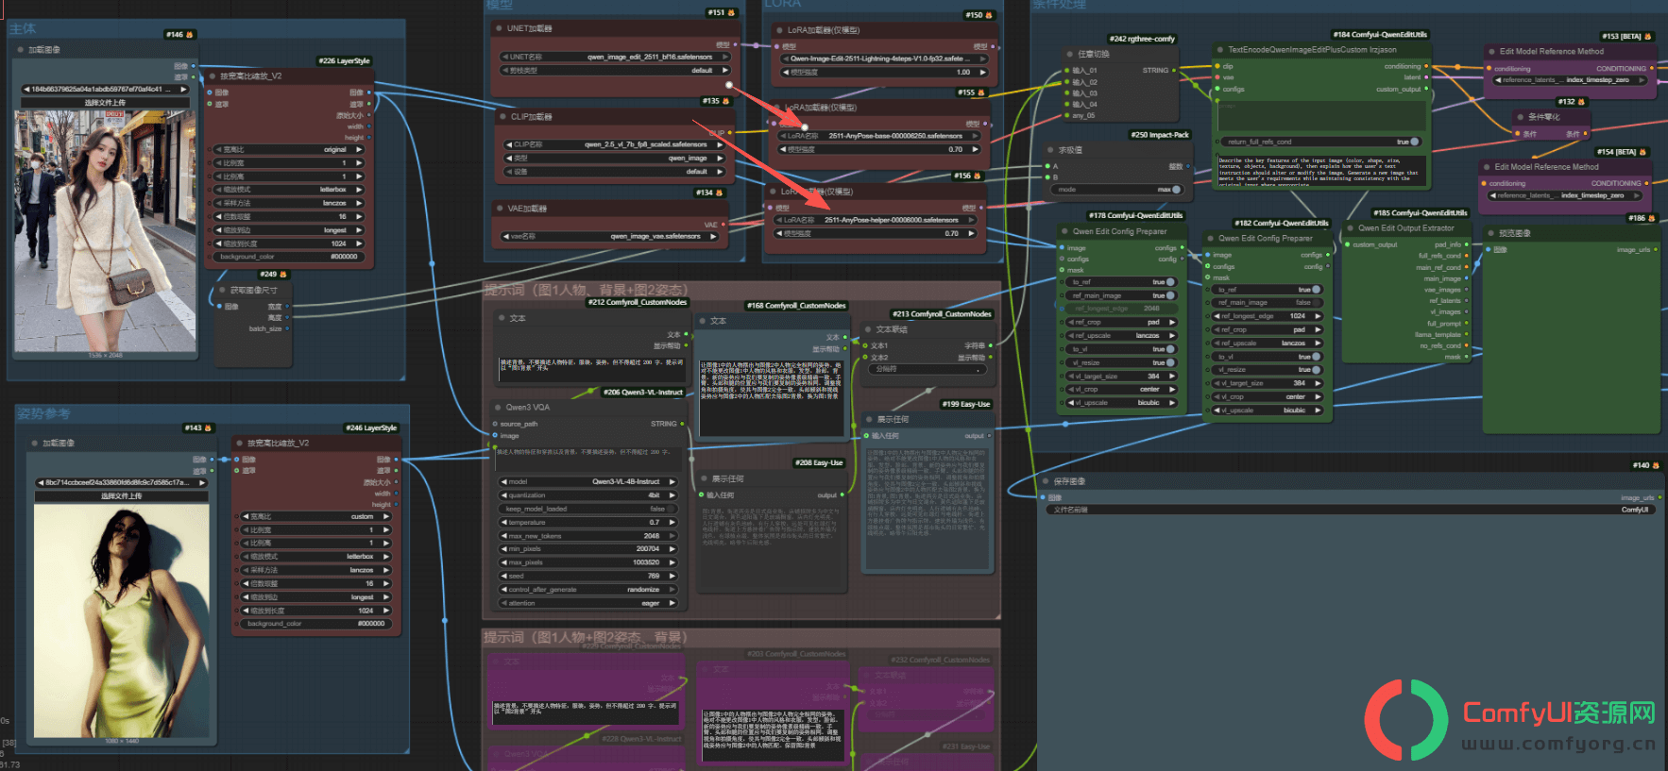Viewport: 1668px width, 771px height.
Task: Collapse the 保存图像 node title dot
Action: tap(1046, 481)
